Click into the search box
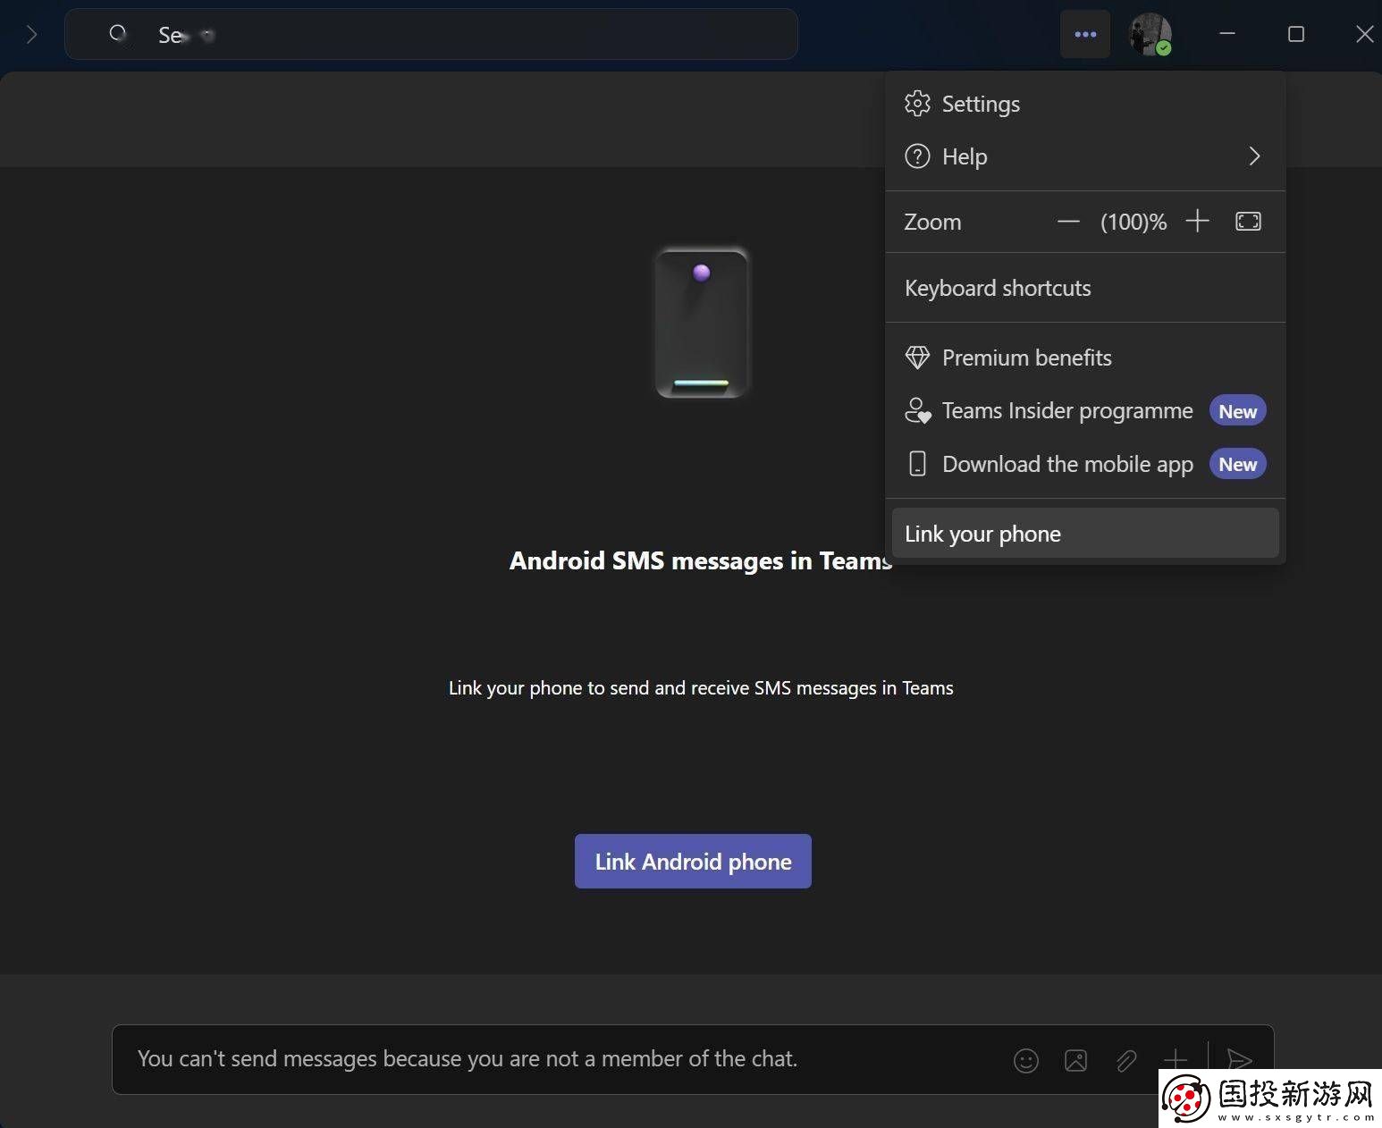The height and width of the screenshot is (1128, 1382). (x=431, y=34)
